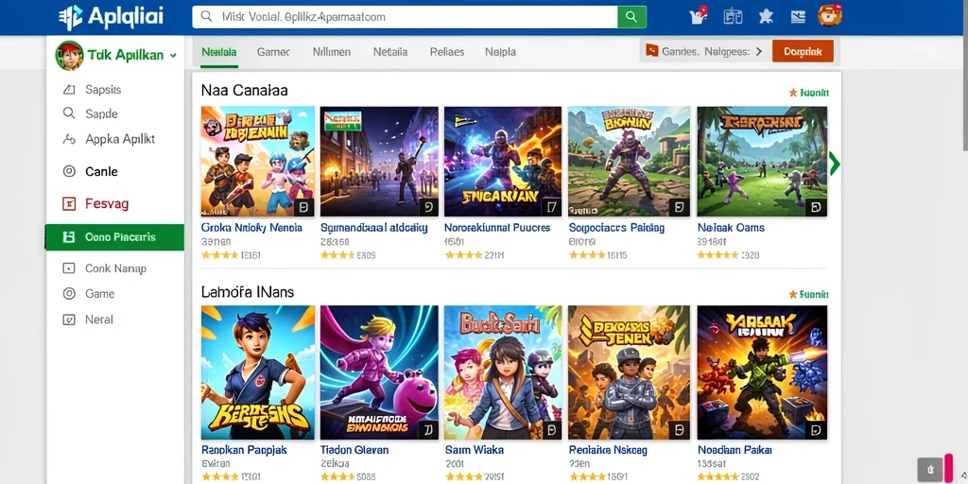Expand the Tdk Apillkan account dropdown
The image size is (968, 484).
pos(173,56)
